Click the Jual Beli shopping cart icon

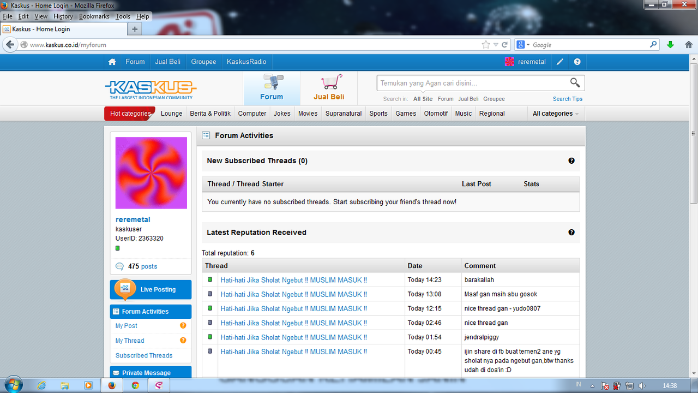coord(331,82)
